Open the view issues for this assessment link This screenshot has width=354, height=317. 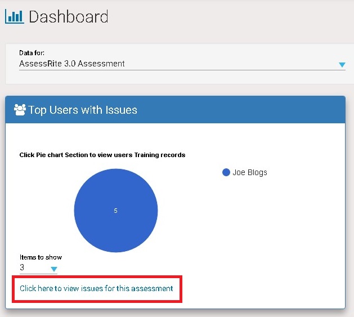tap(96, 288)
